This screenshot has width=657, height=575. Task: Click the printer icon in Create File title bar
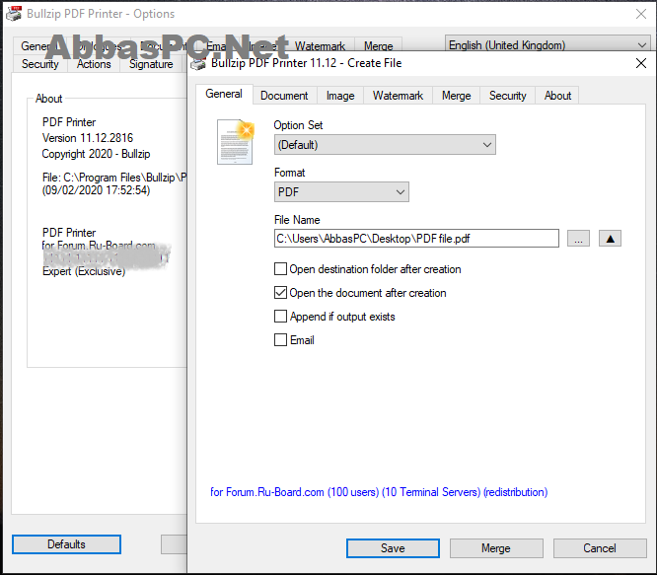pyautogui.click(x=198, y=64)
